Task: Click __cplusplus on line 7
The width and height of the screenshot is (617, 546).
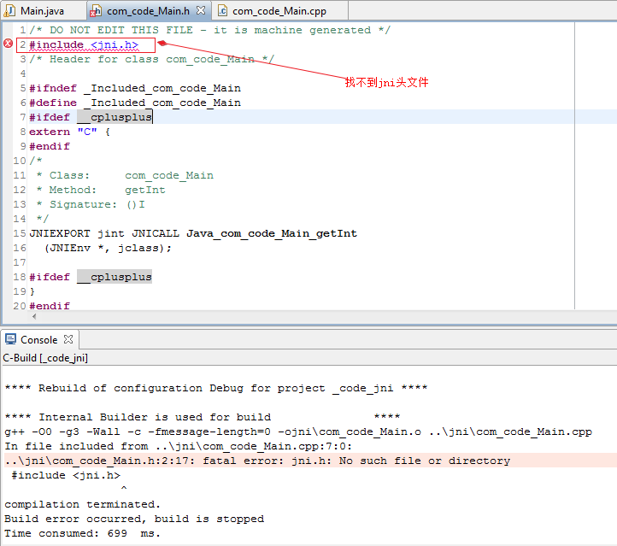Action: click(115, 117)
